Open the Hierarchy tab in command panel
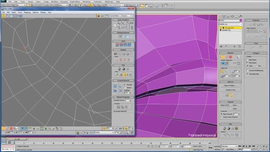270x152 pixels. 228,16
